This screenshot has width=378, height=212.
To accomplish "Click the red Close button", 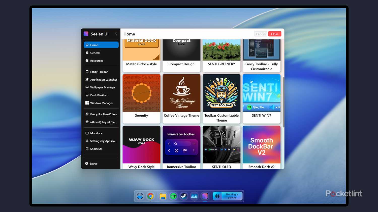I will coord(275,34).
